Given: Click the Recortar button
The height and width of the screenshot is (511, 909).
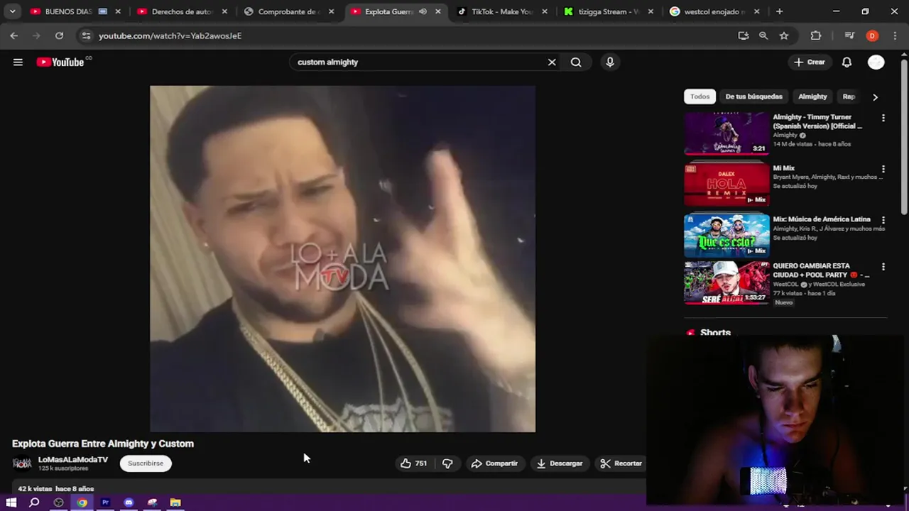Looking at the screenshot, I should (x=621, y=463).
